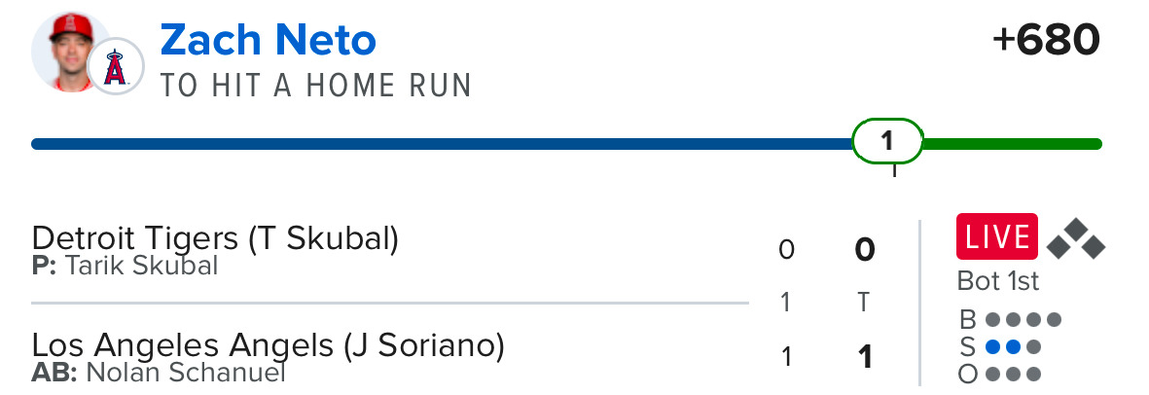Image resolution: width=1149 pixels, height=395 pixels.
Task: Click the Bot 1st inning indicator
Action: point(998,281)
